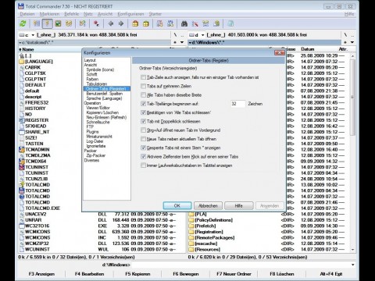Go back with the left arrow icon
This screenshot has height=281, width=375.
click(111, 23)
